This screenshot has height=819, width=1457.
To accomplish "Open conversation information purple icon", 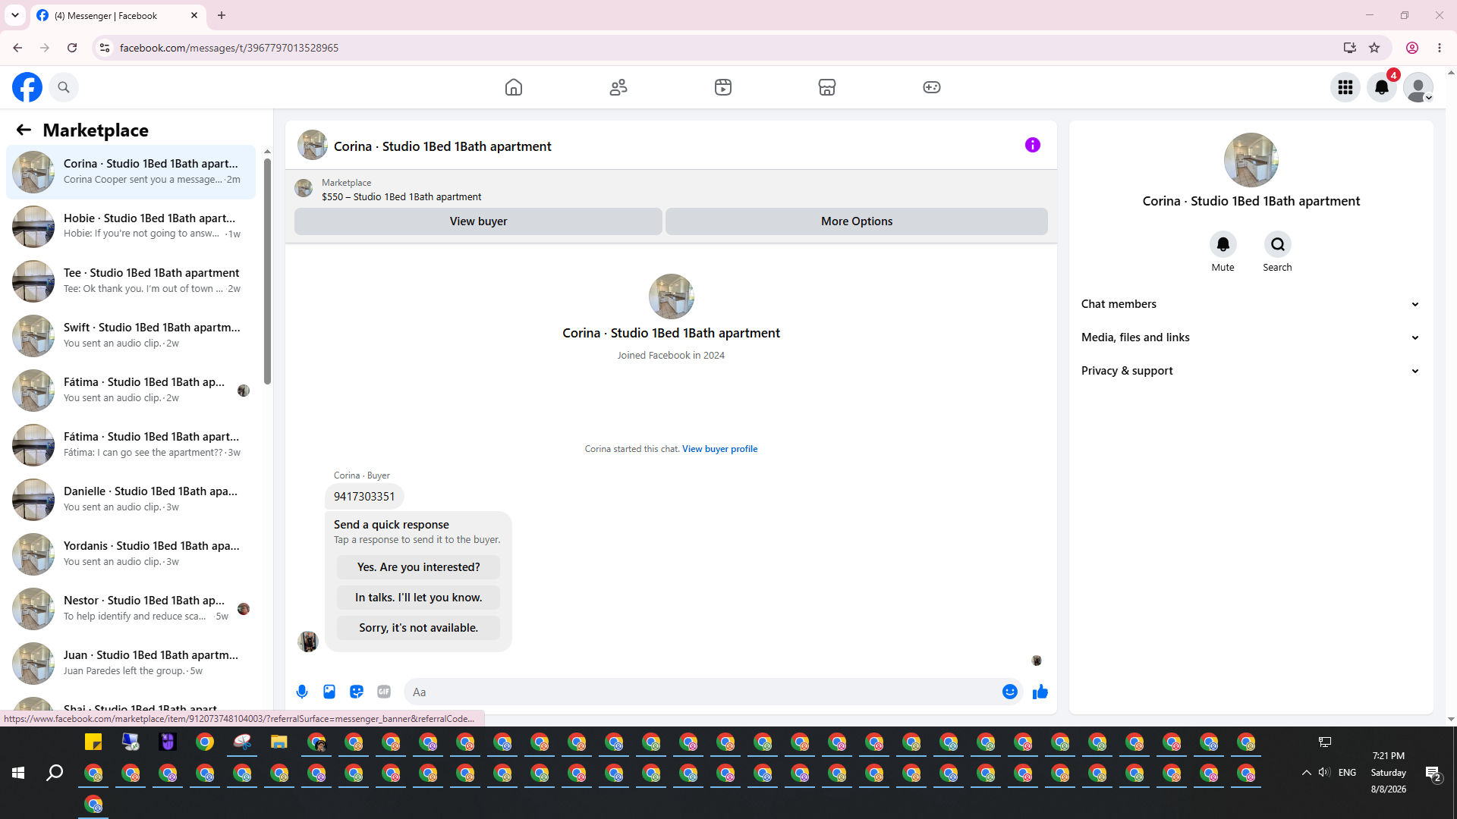I will click(x=1033, y=145).
